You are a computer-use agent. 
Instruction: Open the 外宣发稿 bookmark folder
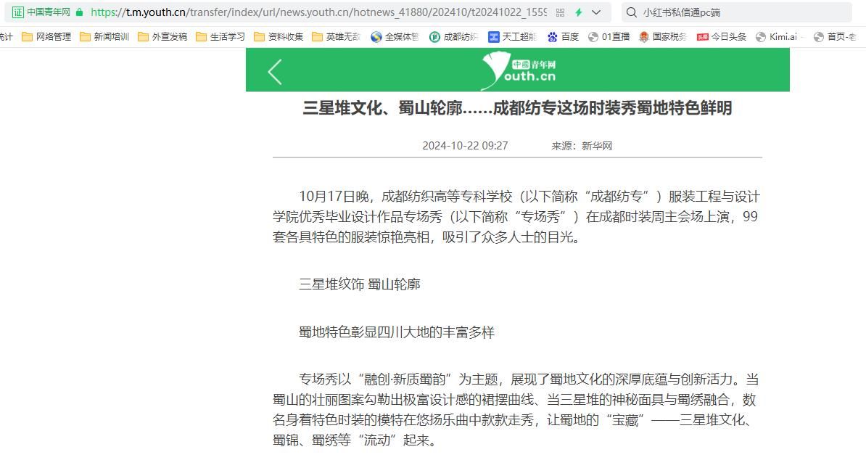point(162,37)
